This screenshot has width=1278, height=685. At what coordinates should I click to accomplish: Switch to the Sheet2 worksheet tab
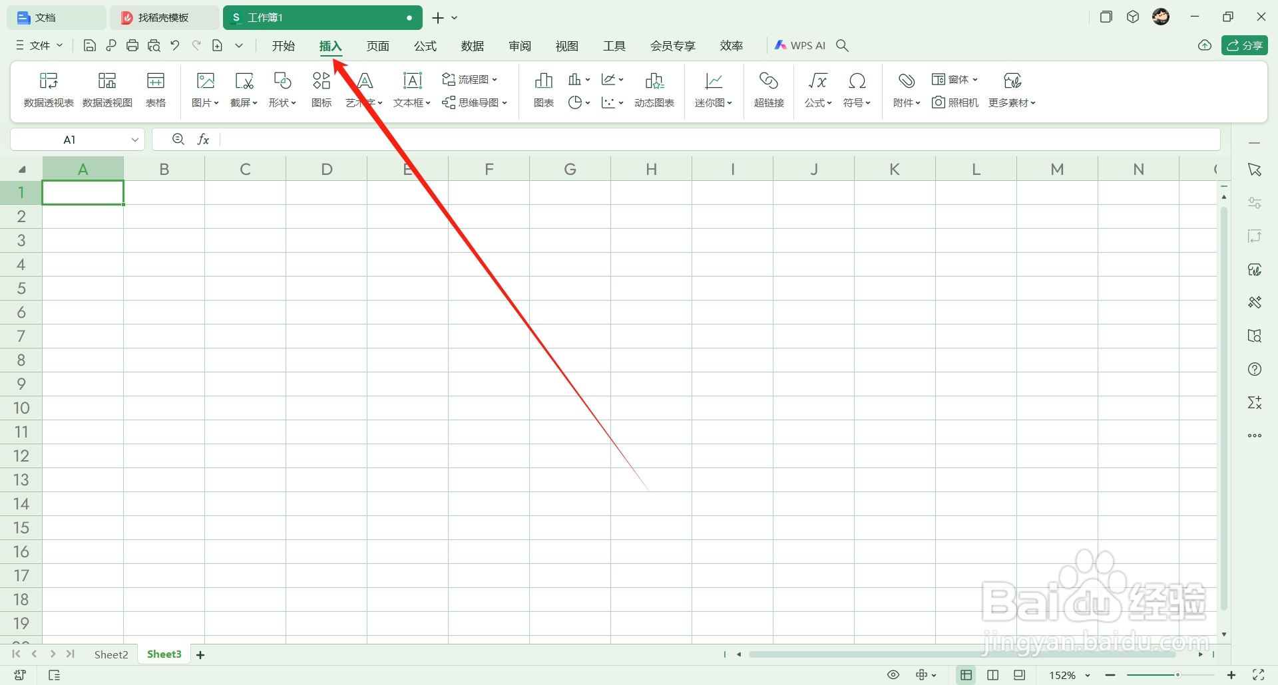click(111, 654)
